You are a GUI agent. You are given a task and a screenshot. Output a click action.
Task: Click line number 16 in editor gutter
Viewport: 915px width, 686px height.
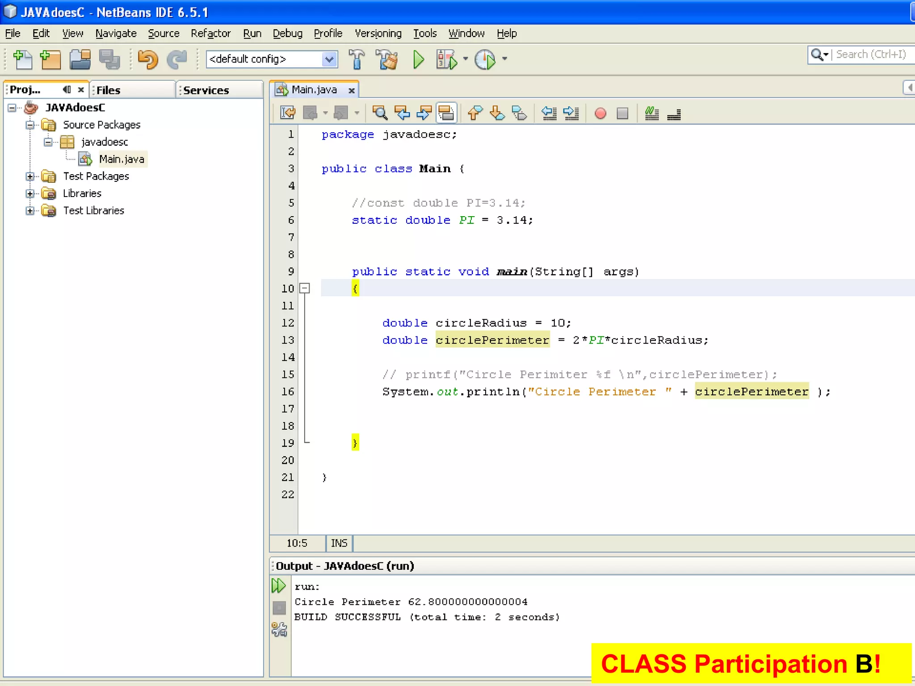coord(288,392)
